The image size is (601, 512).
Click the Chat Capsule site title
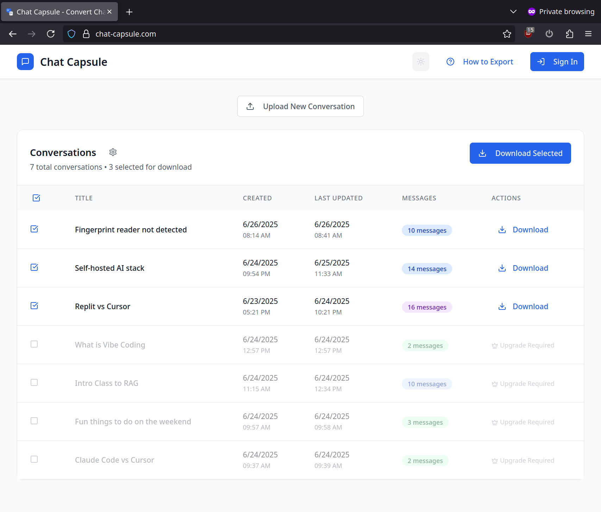[x=74, y=62]
